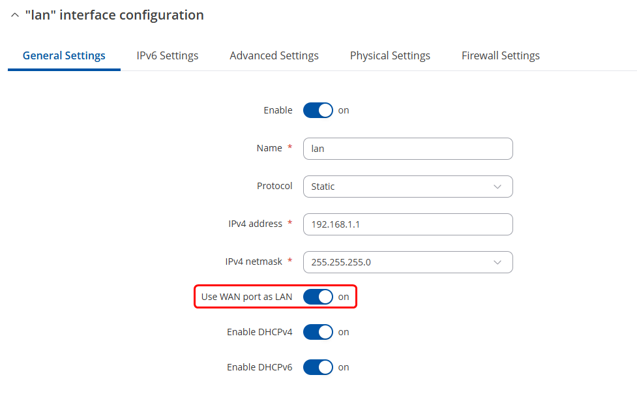Open the IPv6 Settings tab
637x405 pixels.
167,55
